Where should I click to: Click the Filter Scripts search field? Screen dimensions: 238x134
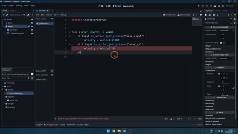coord(45,19)
